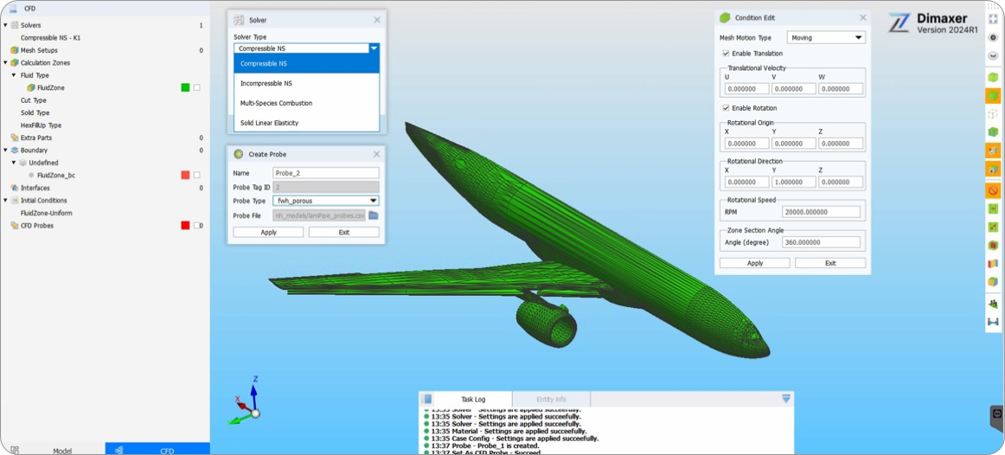1005x455 pixels.
Task: Open the Task Log tab
Action: coord(473,399)
